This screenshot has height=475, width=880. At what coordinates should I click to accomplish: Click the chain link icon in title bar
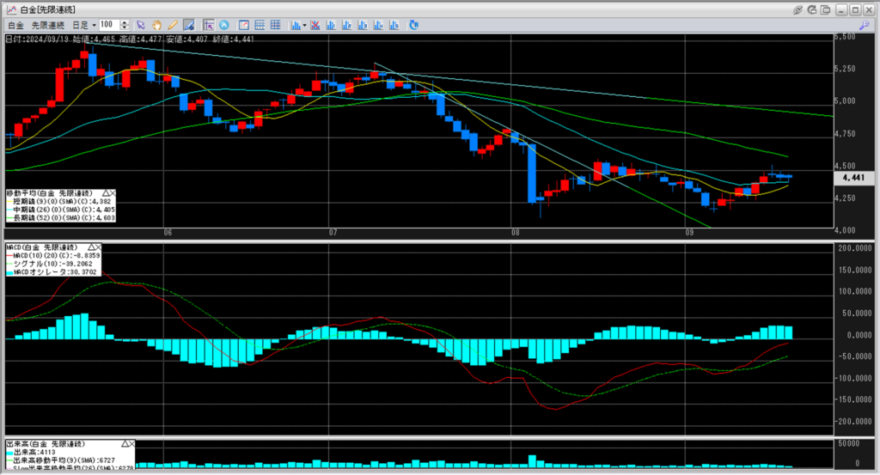pos(798,9)
